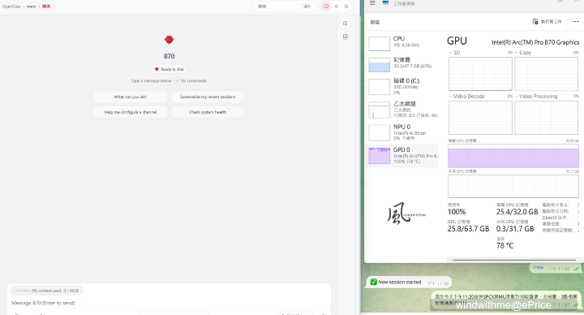Click the star icon in OpenClaw header

(337, 6)
